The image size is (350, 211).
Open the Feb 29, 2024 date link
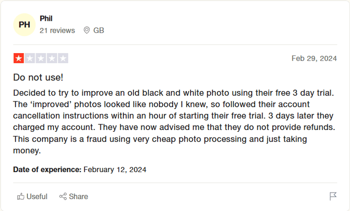click(x=314, y=58)
